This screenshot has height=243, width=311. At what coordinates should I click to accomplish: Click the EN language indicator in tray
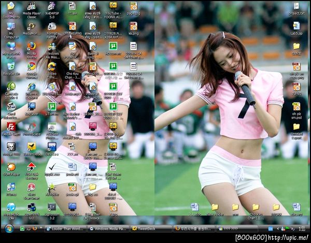271,229
